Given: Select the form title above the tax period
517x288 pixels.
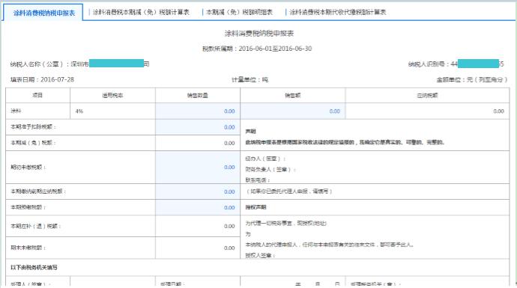Looking at the screenshot, I should coord(258,33).
